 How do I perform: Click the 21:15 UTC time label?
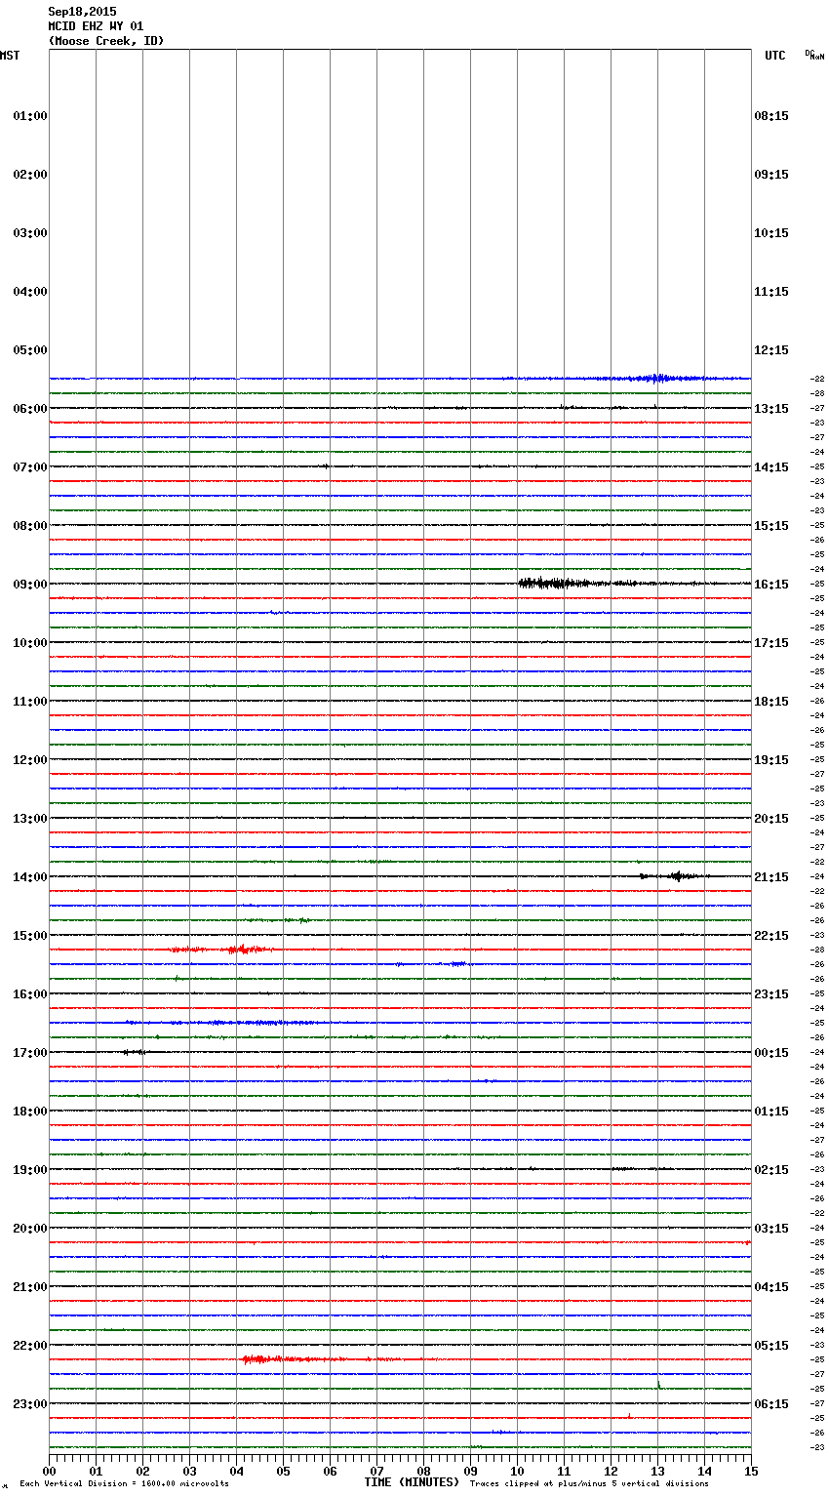point(771,877)
